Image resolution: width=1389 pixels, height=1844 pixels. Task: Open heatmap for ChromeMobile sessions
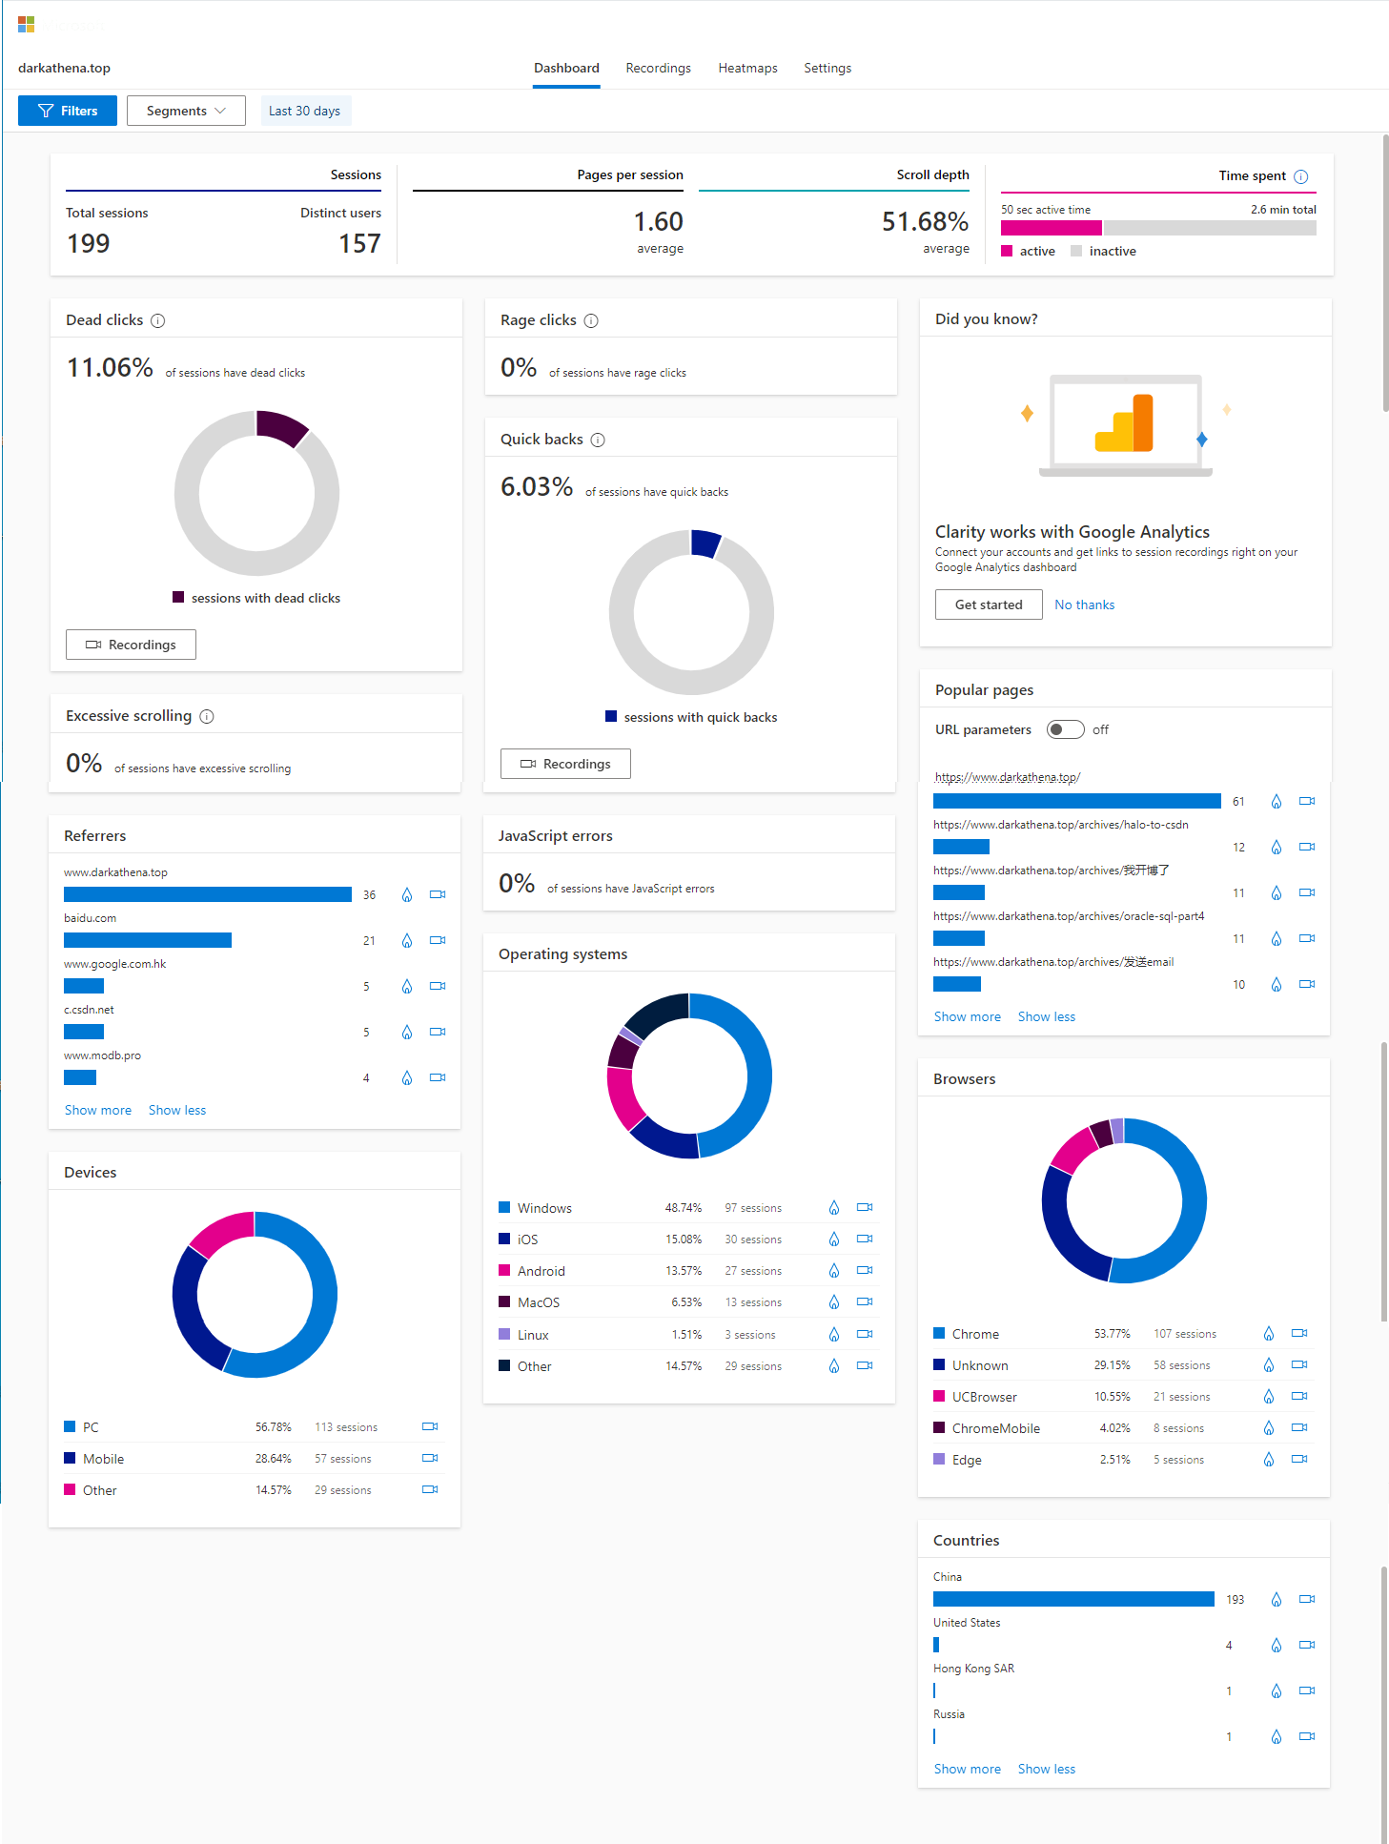coord(1269,1427)
